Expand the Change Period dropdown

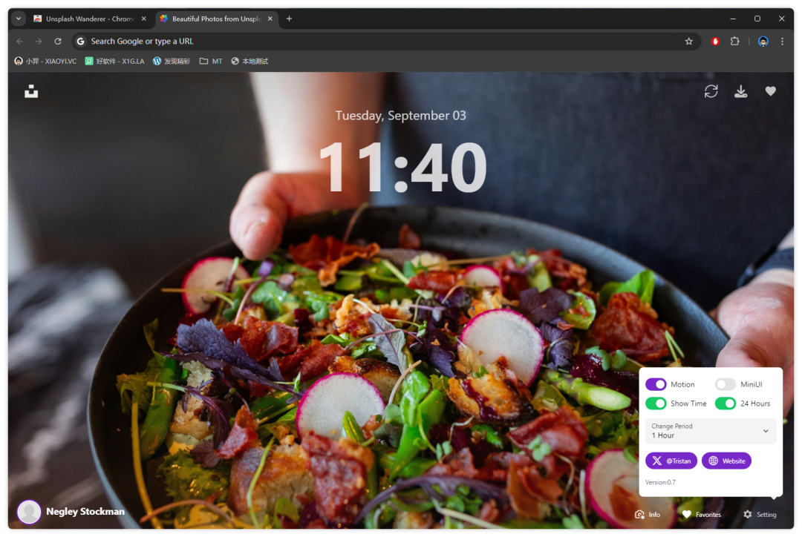tap(711, 431)
